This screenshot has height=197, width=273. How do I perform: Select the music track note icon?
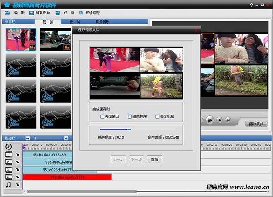tap(8, 185)
